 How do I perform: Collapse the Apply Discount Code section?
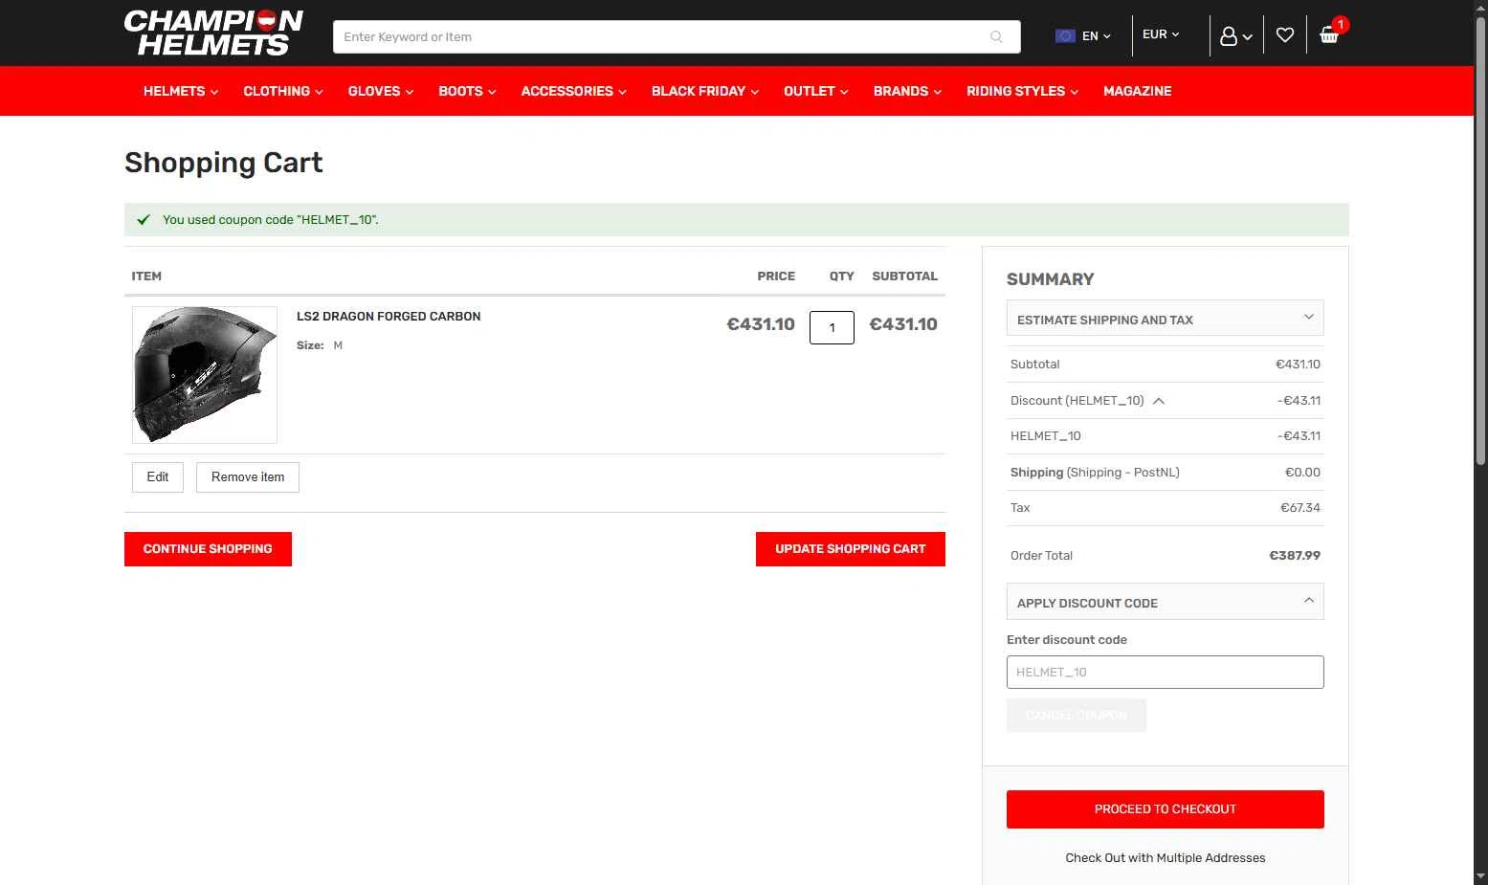(1166, 602)
